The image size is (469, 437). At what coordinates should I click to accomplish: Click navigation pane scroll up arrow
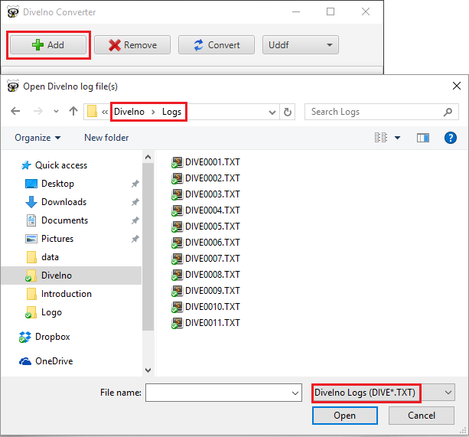(x=148, y=157)
